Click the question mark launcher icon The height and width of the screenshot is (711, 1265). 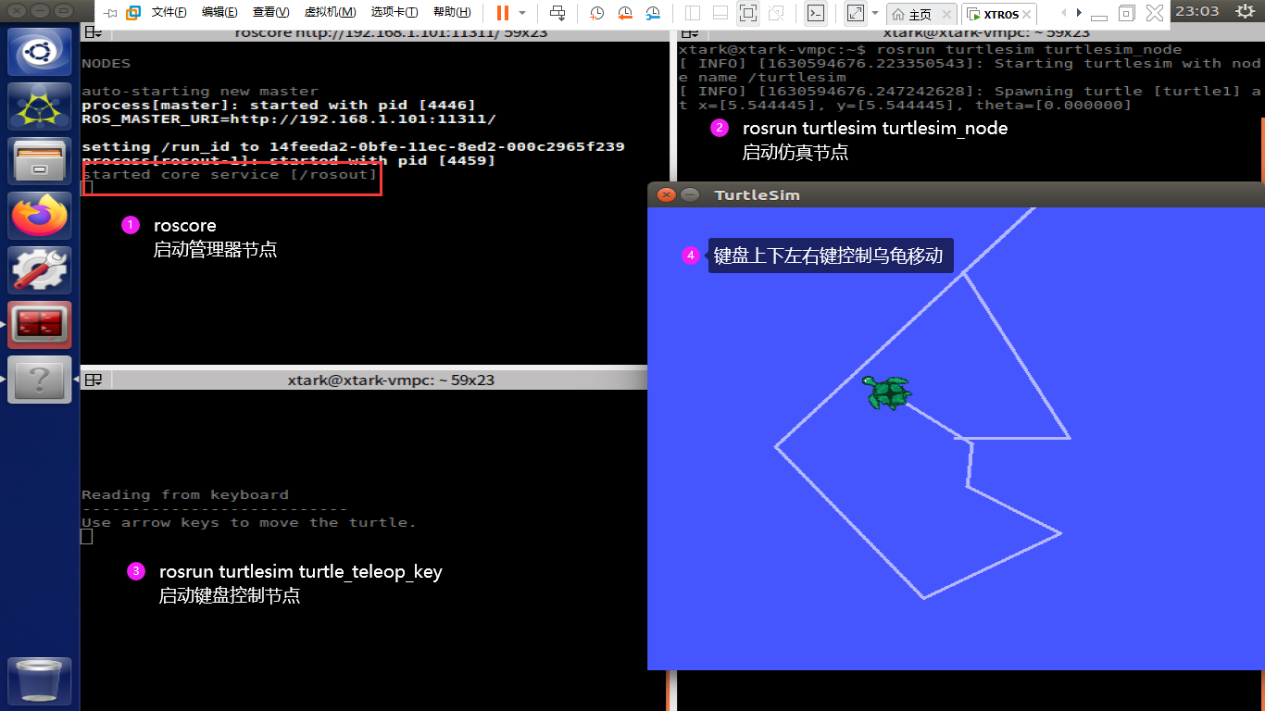point(39,379)
